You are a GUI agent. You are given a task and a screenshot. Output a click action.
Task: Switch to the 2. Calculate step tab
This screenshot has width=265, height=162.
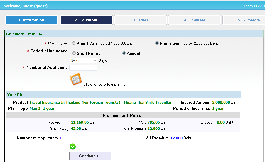click(x=86, y=20)
